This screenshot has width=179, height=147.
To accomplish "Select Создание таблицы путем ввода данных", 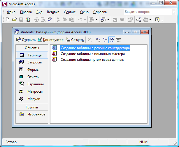I will coord(92,60).
